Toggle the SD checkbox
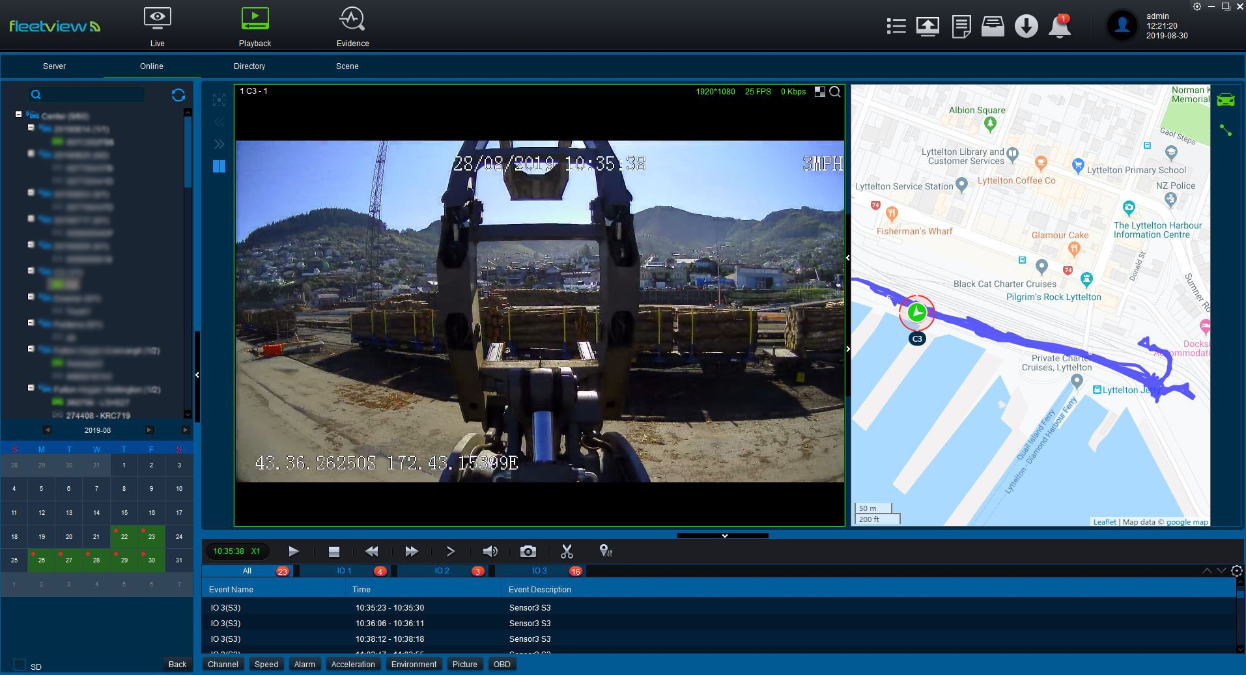The width and height of the screenshot is (1246, 675). click(x=20, y=665)
